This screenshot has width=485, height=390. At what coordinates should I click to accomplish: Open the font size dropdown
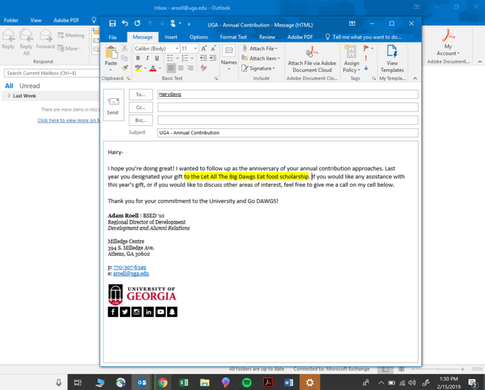click(196, 49)
